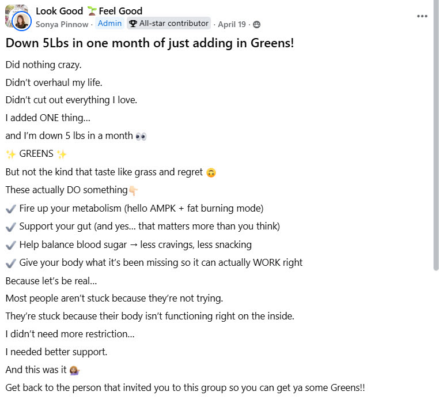Click the checkmark beside 'Support your gut'
Viewport: 439px width, 399px height.
tap(10, 227)
